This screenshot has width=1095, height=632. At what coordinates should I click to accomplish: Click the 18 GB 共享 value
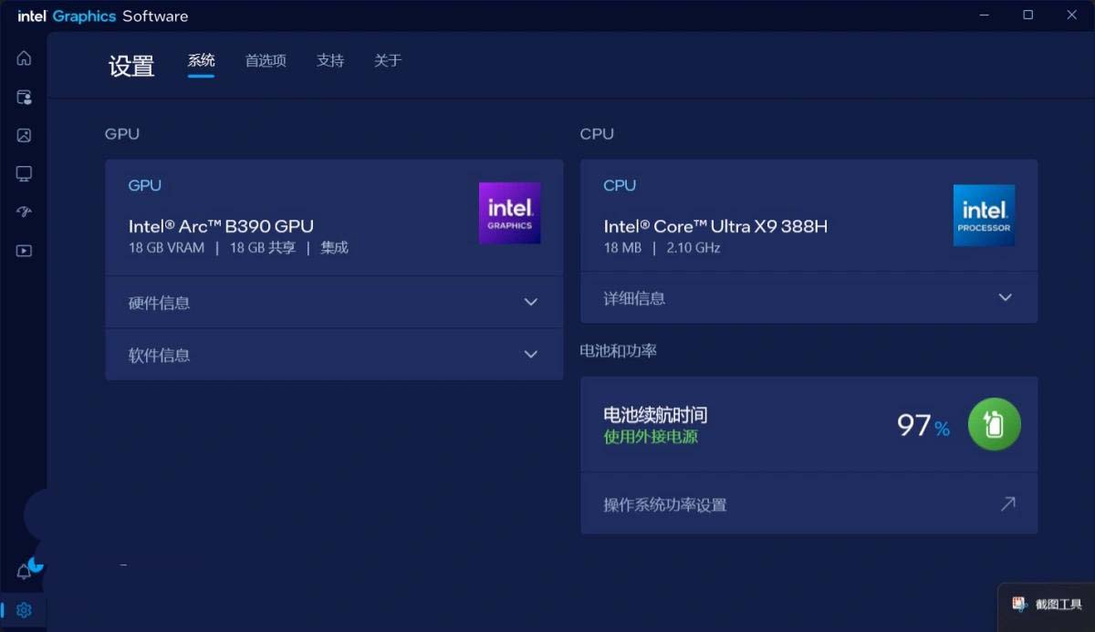click(263, 247)
